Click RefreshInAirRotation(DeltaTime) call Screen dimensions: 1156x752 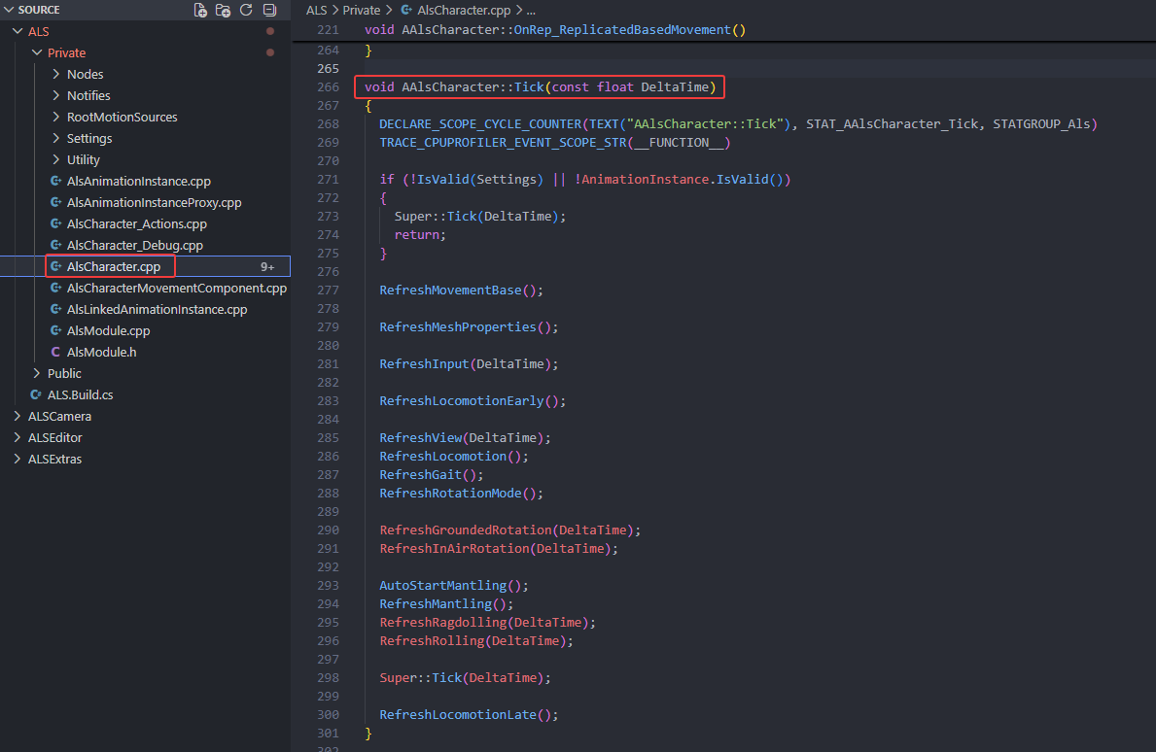499,548
